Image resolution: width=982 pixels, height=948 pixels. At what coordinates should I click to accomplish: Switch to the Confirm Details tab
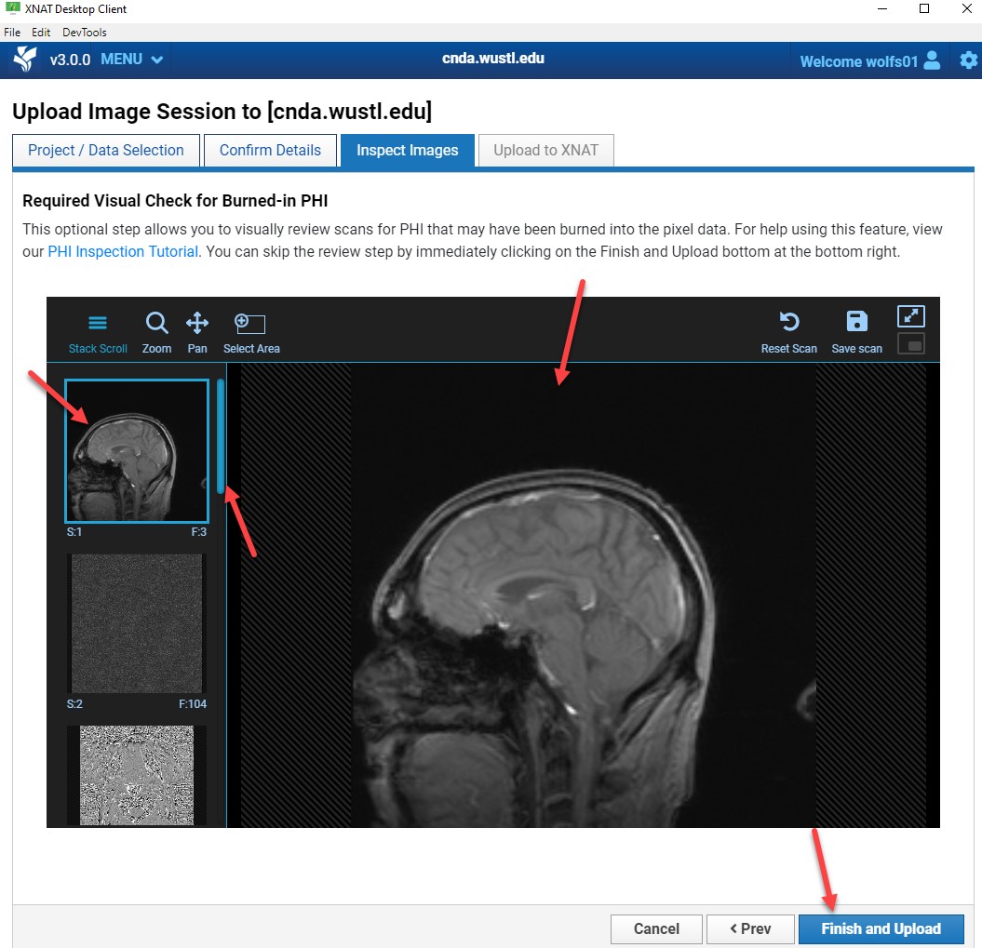[x=270, y=150]
